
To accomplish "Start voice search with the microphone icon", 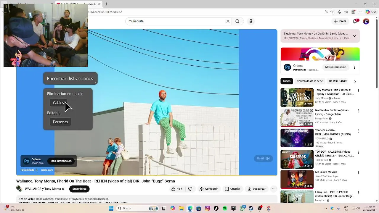I will (251, 21).
